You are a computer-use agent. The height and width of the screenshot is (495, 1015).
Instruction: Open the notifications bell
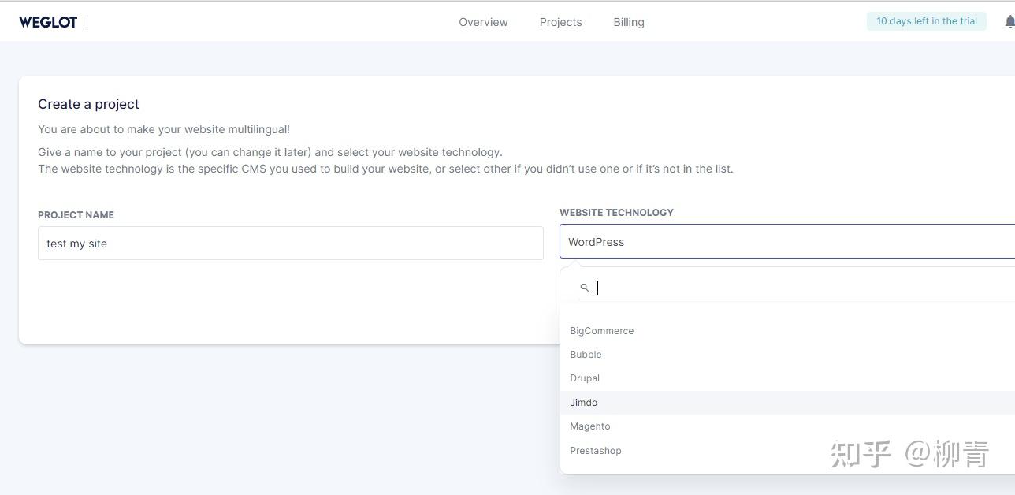coord(1009,21)
